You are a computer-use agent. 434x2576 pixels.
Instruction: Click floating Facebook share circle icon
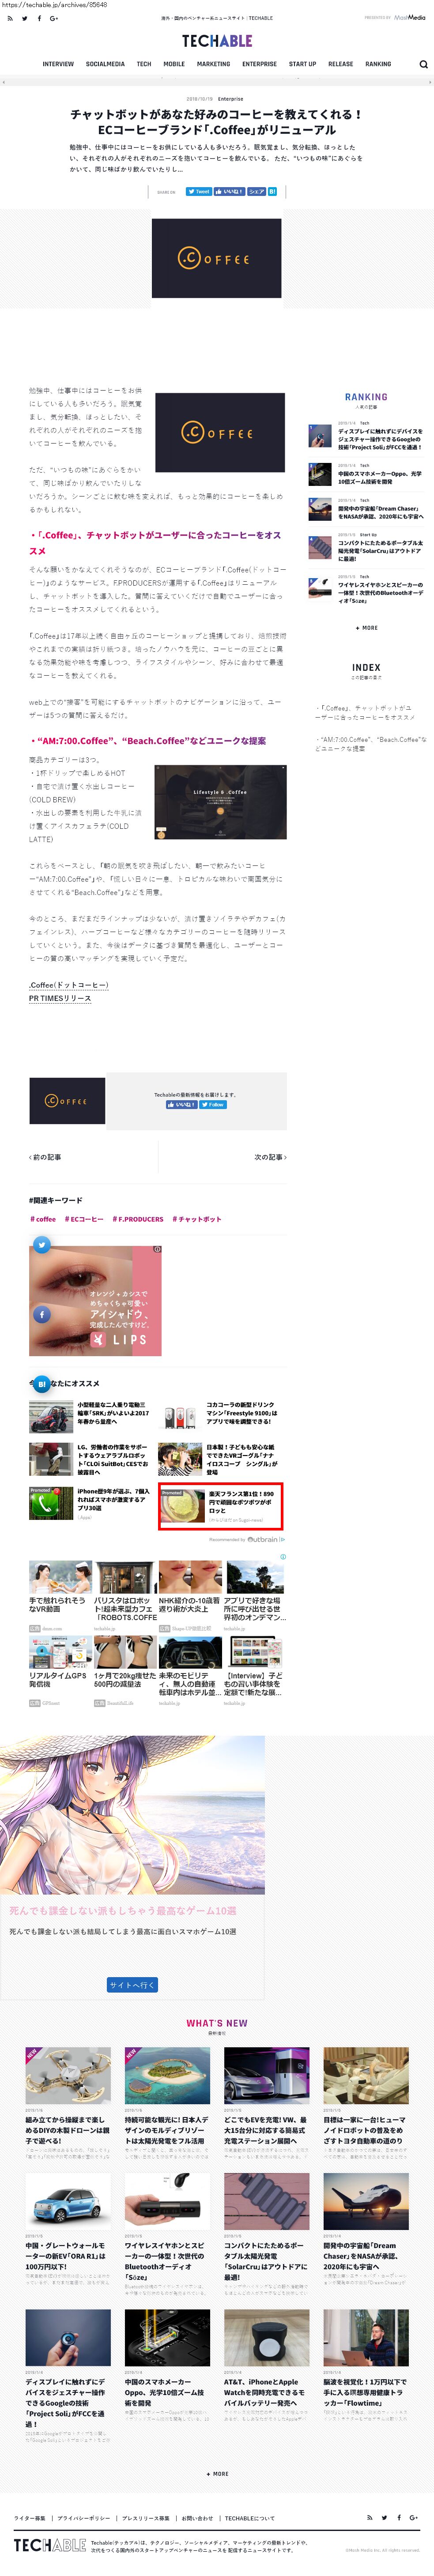pos(42,1315)
